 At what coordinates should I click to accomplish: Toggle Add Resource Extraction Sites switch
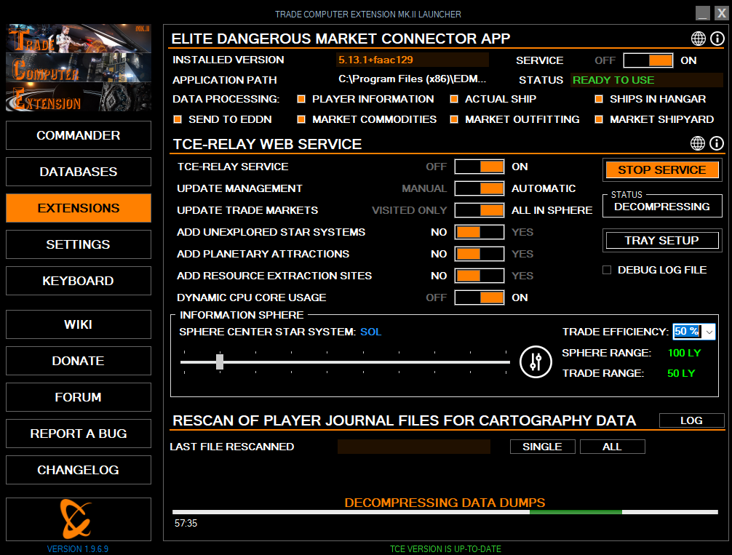click(x=480, y=276)
